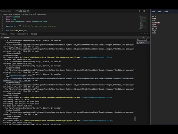Click the Users breadcrumb folder
Screen dimensions: 178x134
[5, 14]
